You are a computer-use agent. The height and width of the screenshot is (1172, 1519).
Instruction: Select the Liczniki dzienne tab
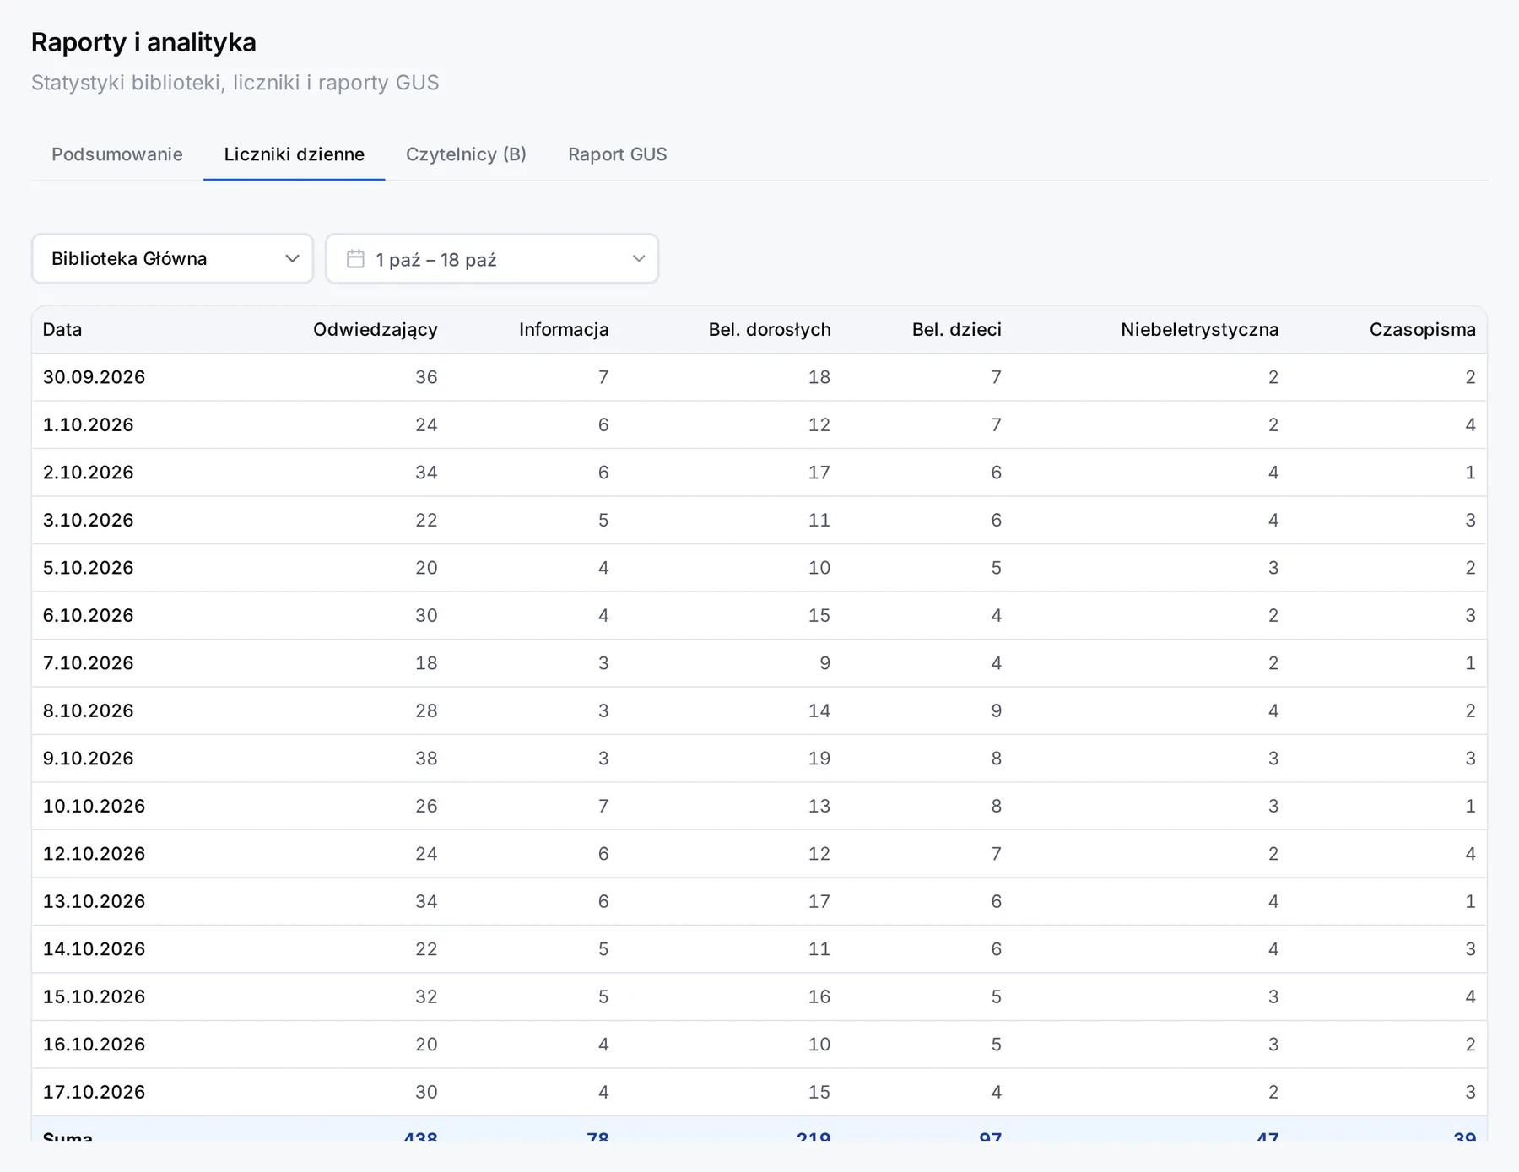pyautogui.click(x=294, y=154)
